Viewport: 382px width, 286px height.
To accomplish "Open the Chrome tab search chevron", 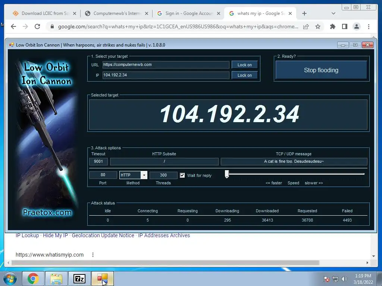I will (333, 13).
